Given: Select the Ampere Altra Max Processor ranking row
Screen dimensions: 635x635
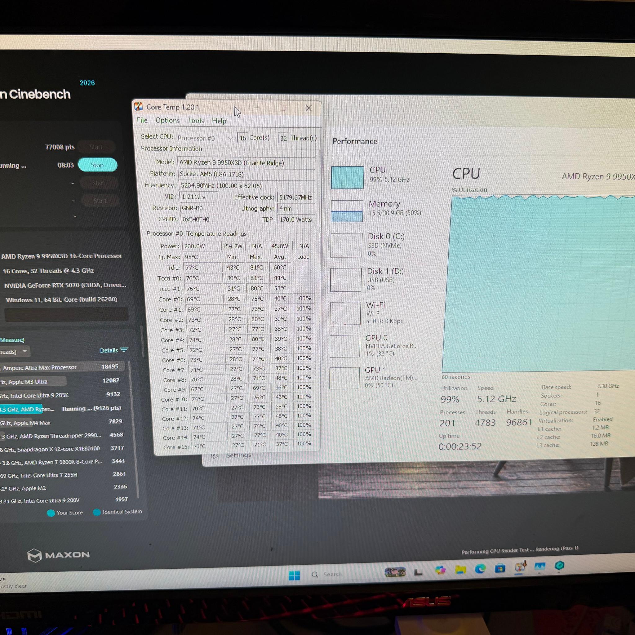Looking at the screenshot, I should (x=62, y=367).
